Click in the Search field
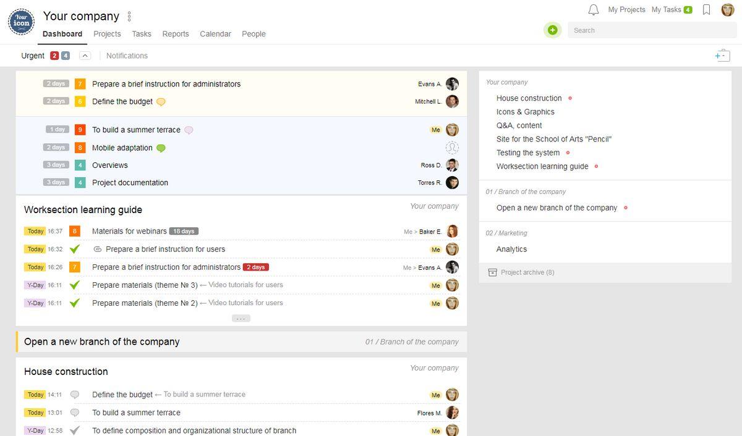Image resolution: width=742 pixels, height=436 pixels. 652,30
